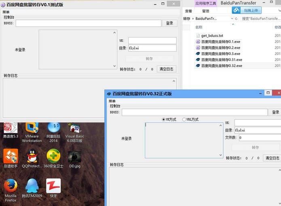Click 登录 button in V0.1 window

click(169, 23)
